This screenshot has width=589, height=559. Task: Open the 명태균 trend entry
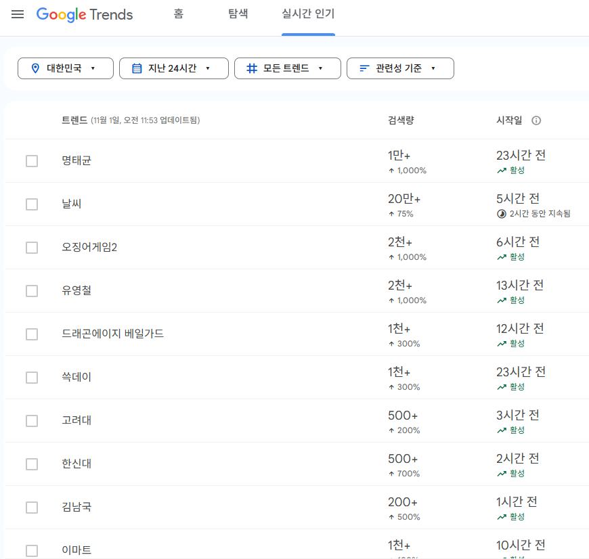pos(77,160)
